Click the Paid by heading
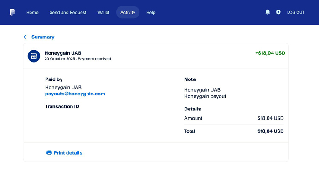The height and width of the screenshot is (178, 319). coord(54,79)
